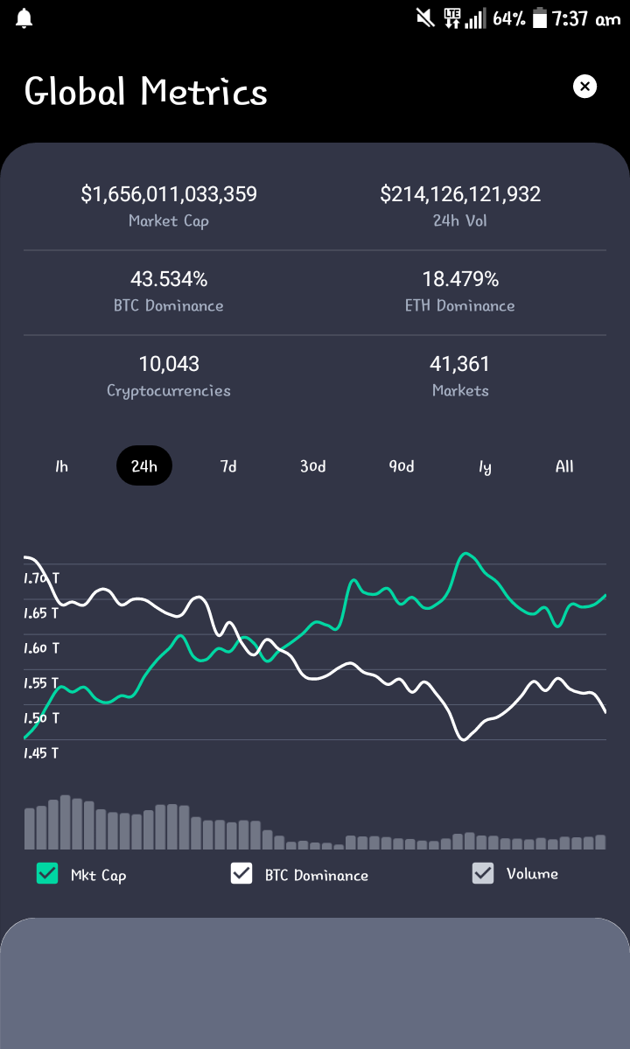This screenshot has height=1049, width=630.
Task: Disable the Volume checkbox
Action: (x=483, y=873)
